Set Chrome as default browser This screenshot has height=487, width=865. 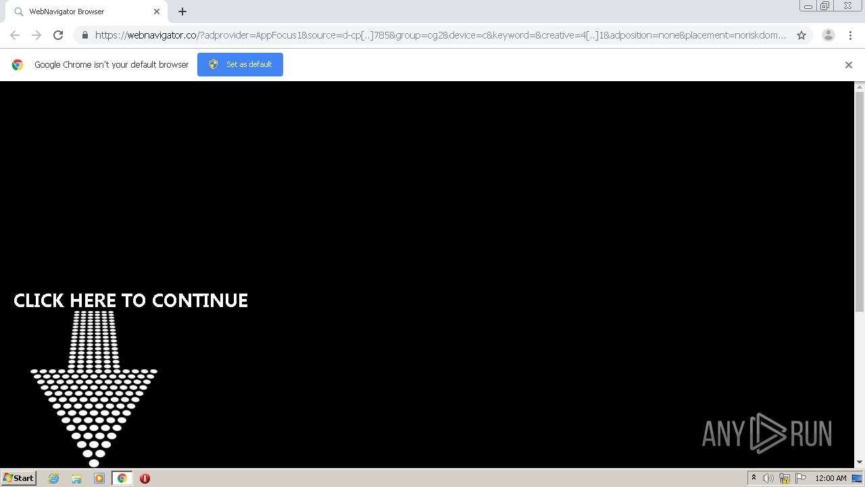[x=240, y=64]
